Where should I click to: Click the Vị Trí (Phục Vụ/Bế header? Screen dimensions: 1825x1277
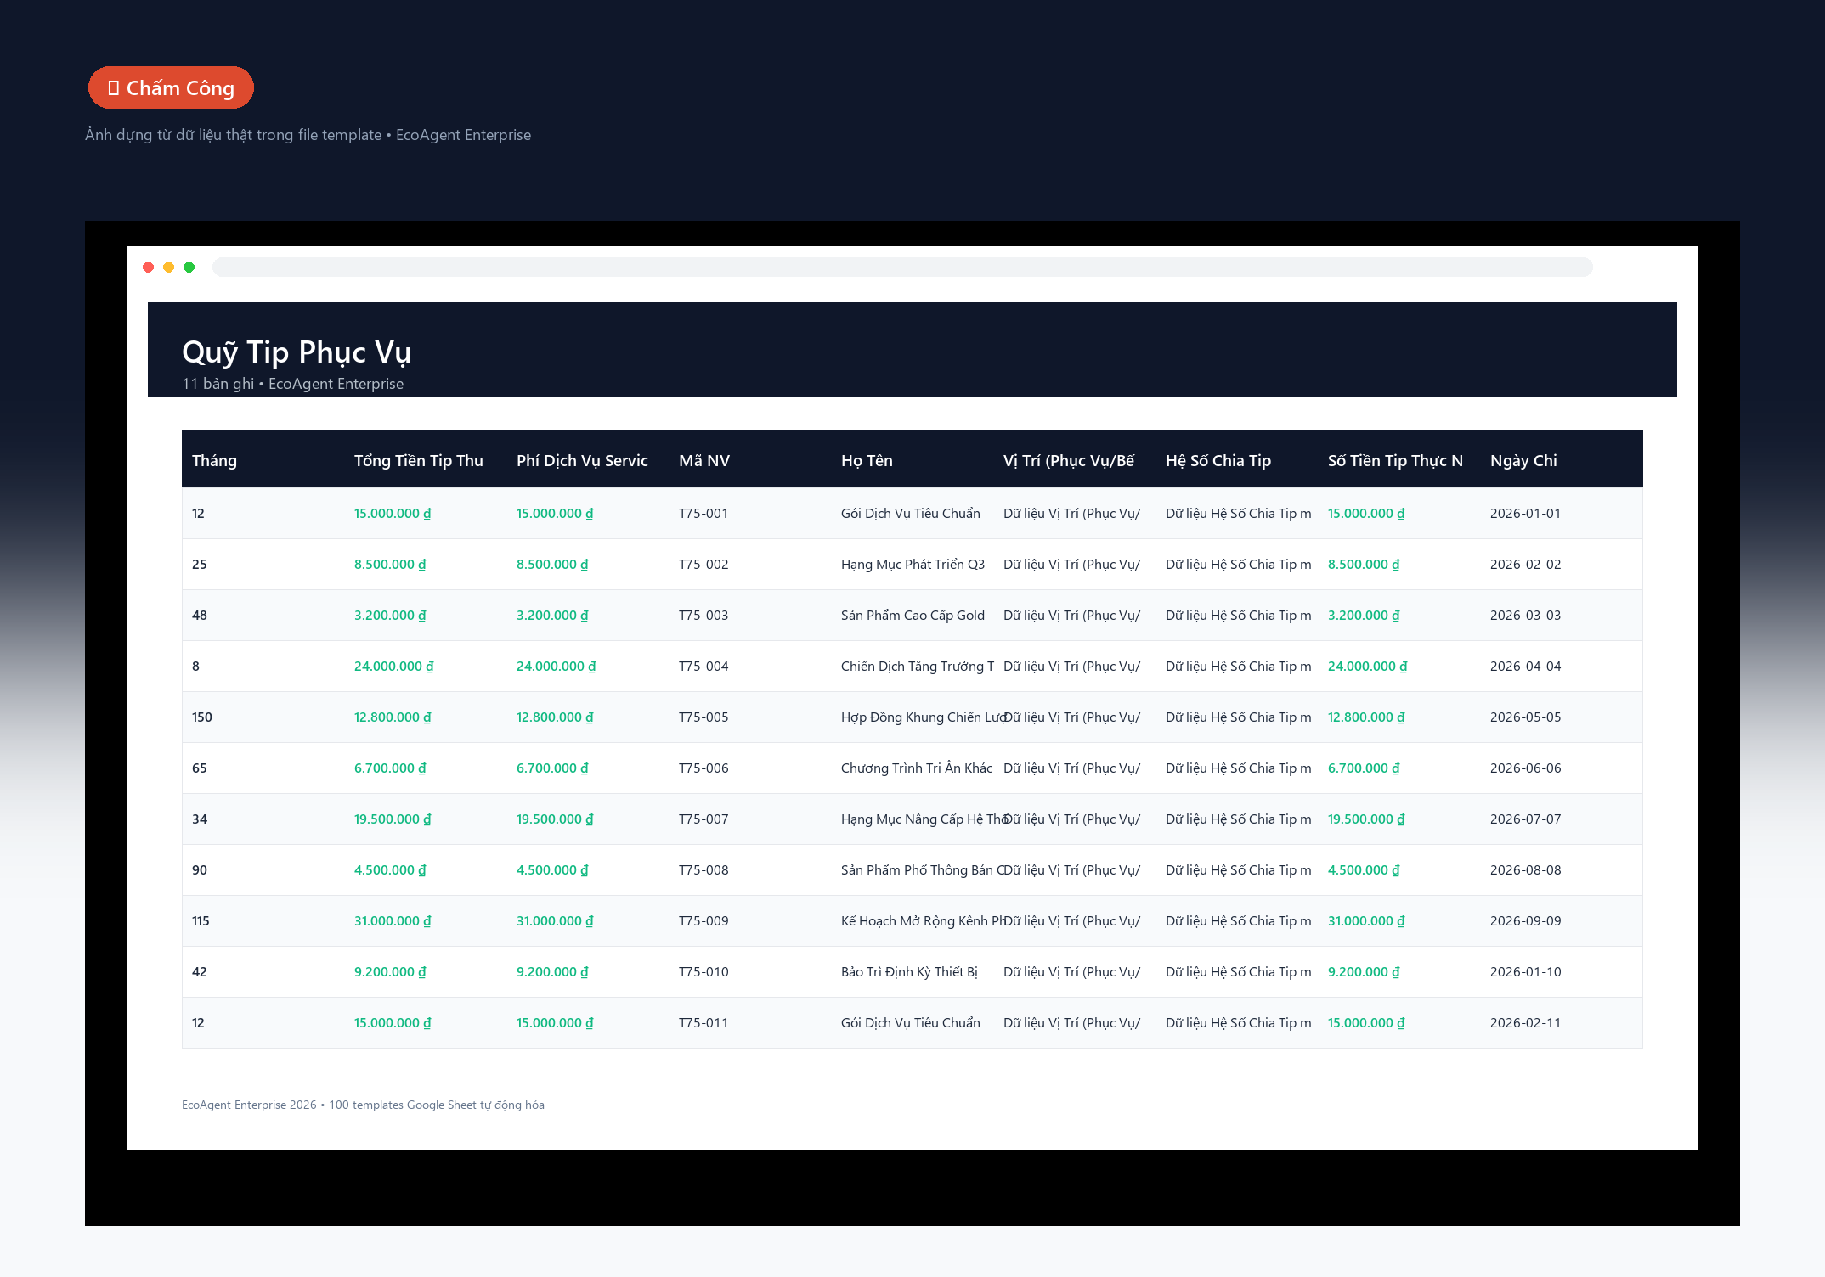(1069, 460)
